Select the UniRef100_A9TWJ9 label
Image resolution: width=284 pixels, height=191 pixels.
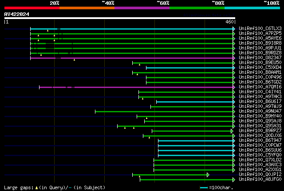pyautogui.click(x=260, y=107)
